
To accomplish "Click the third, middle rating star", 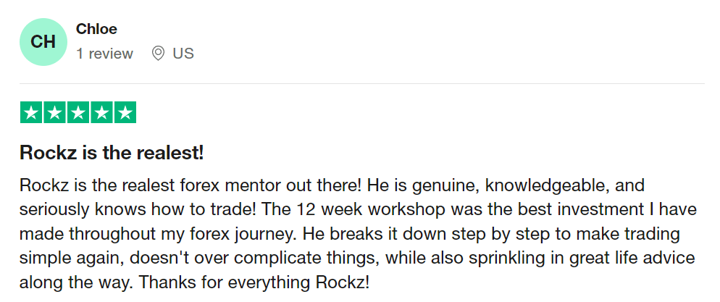I will point(78,113).
